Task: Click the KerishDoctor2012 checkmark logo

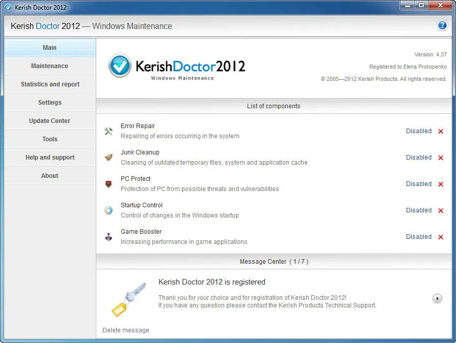Action: coord(120,66)
